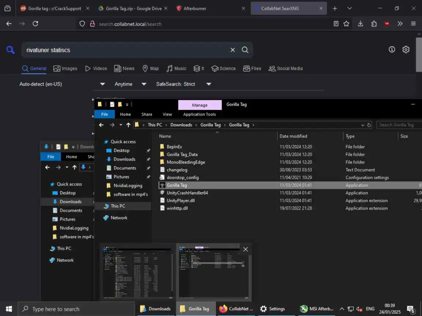422x316 pixels.
Task: Open the Anytime time range dropdown
Action: click(x=130, y=84)
